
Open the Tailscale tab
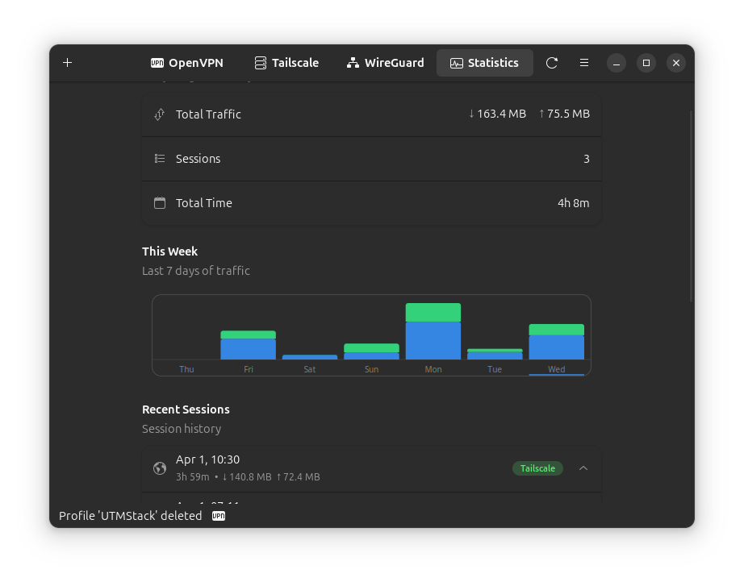point(286,63)
